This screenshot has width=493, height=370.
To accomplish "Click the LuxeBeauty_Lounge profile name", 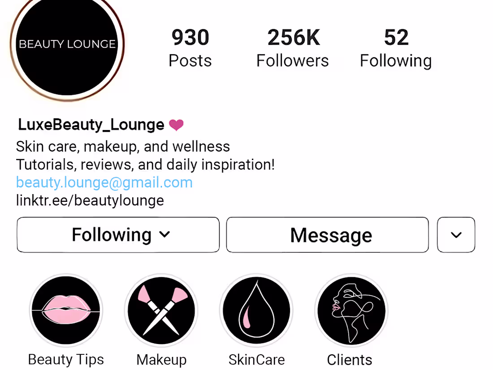I will pos(91,125).
